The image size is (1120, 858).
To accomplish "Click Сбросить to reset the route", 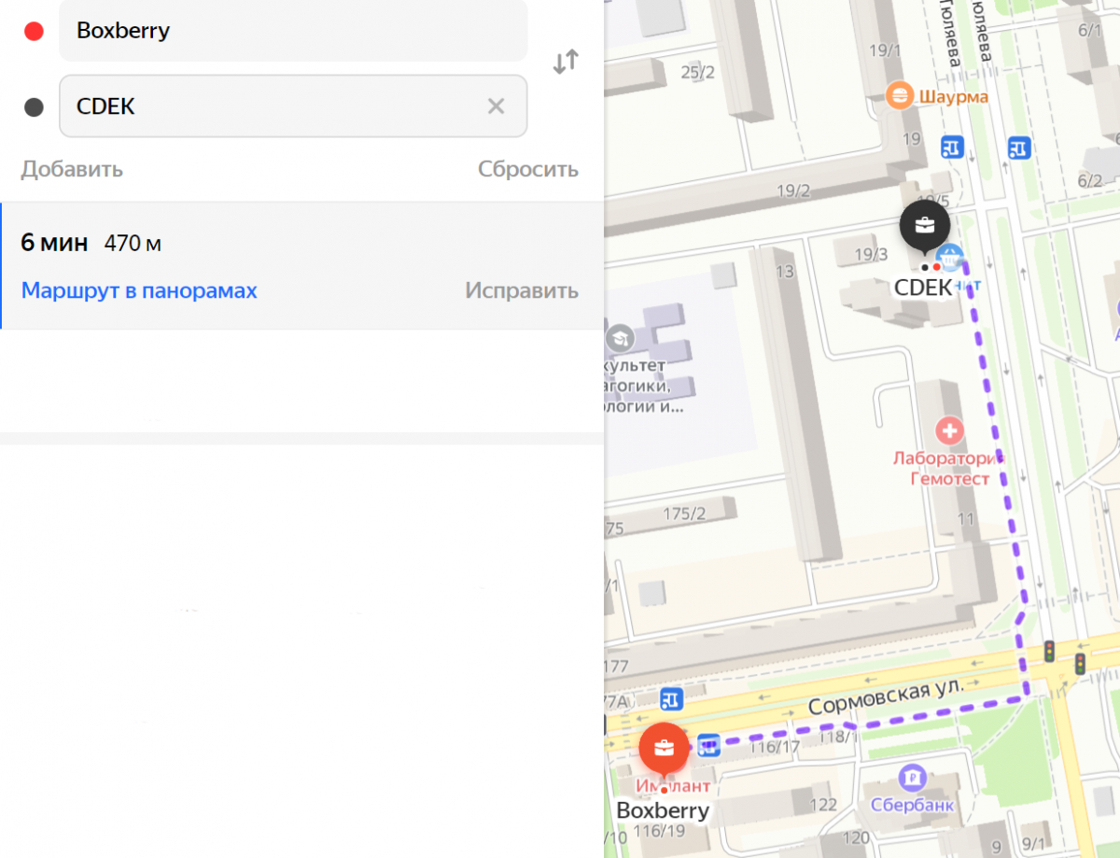I will [528, 169].
